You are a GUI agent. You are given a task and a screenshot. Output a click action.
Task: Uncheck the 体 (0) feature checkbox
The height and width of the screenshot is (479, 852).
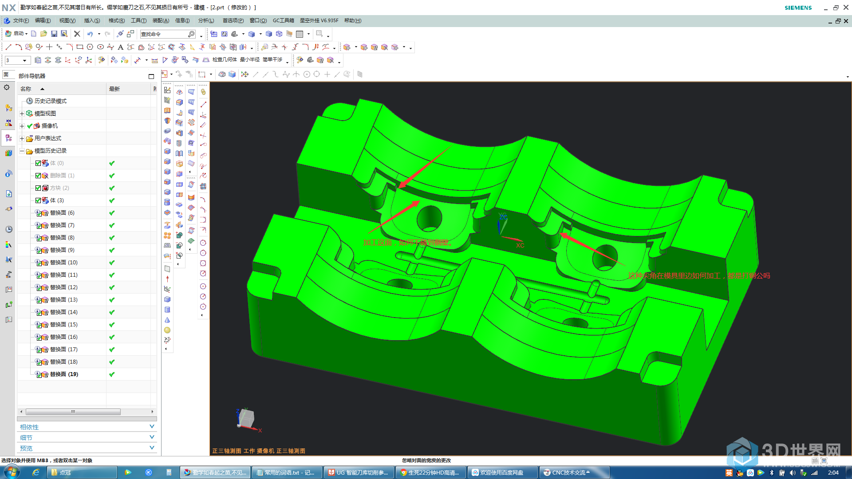point(38,163)
